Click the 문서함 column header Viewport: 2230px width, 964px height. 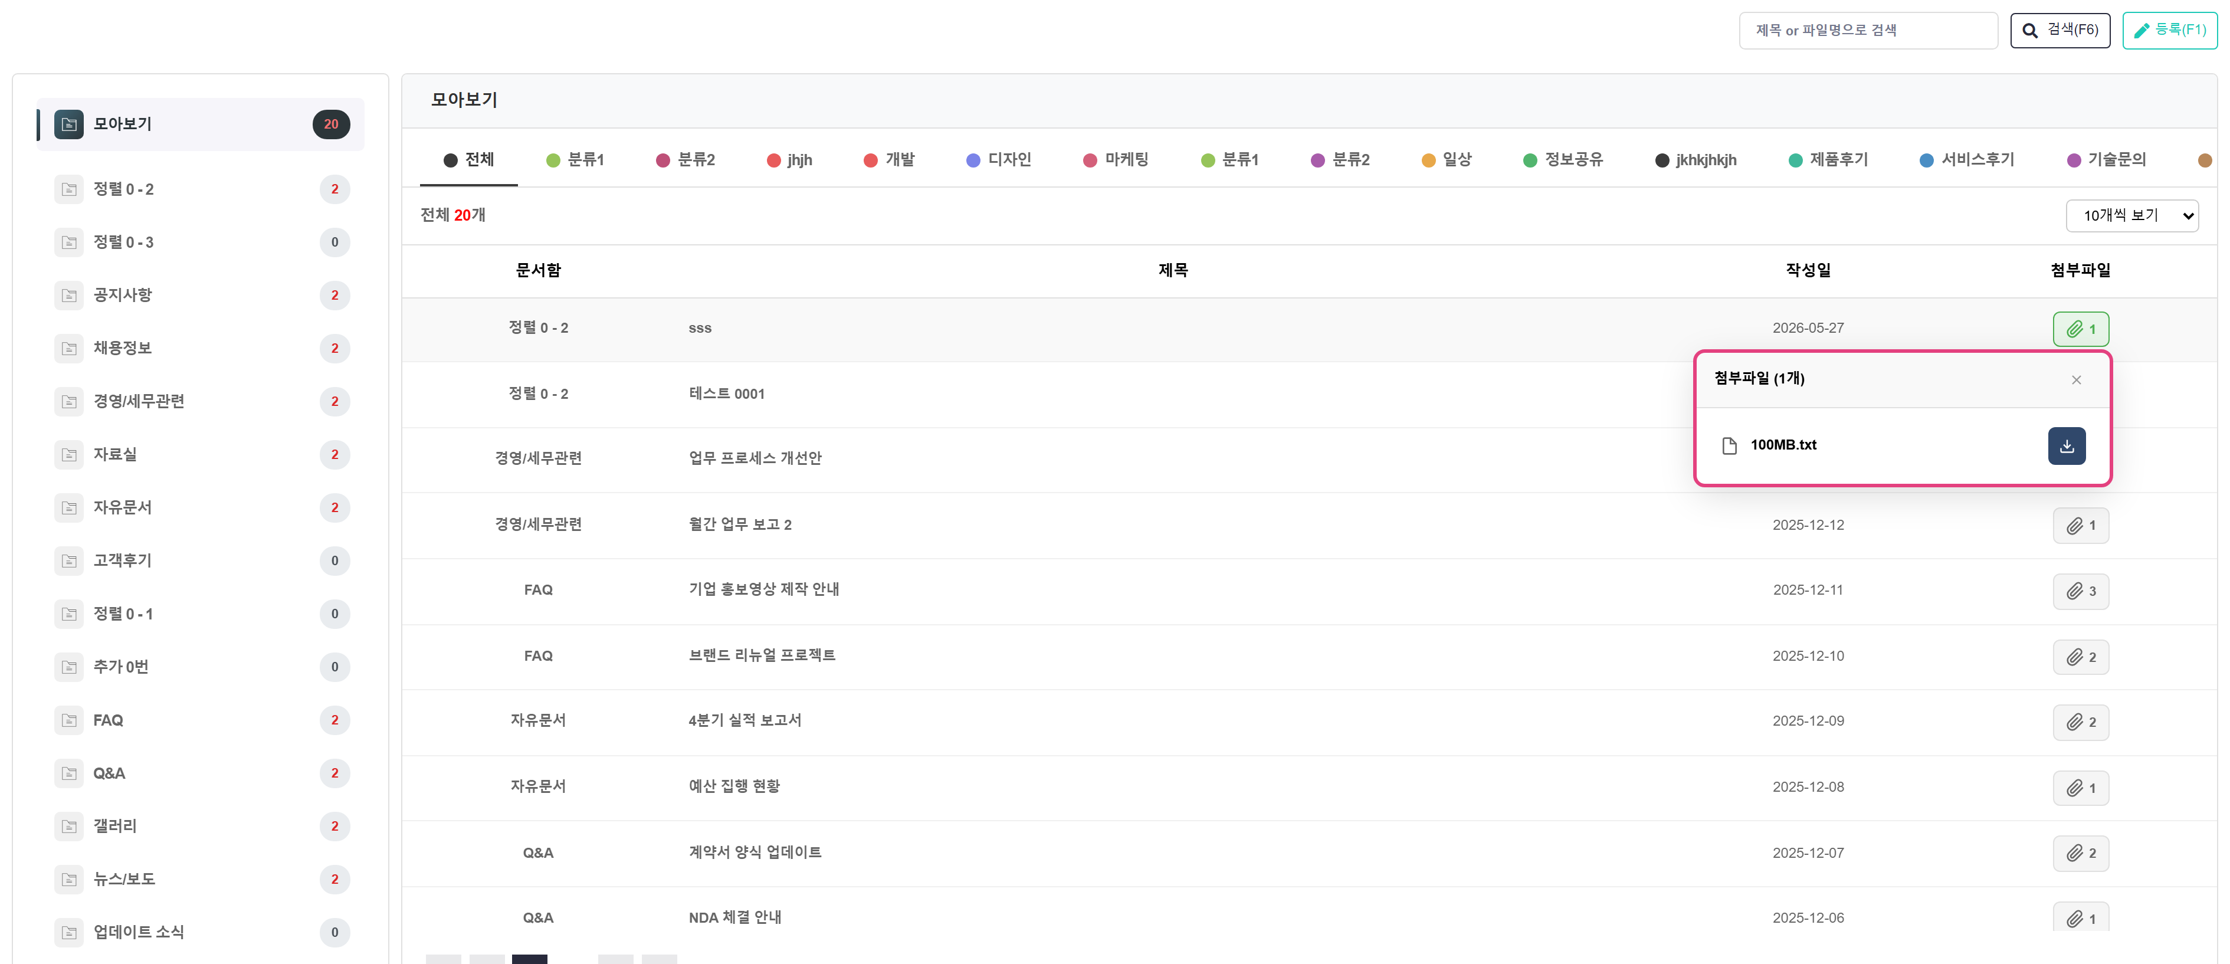click(537, 271)
